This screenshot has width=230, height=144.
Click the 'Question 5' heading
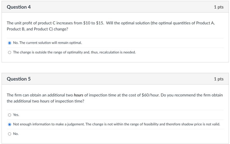point(19,79)
